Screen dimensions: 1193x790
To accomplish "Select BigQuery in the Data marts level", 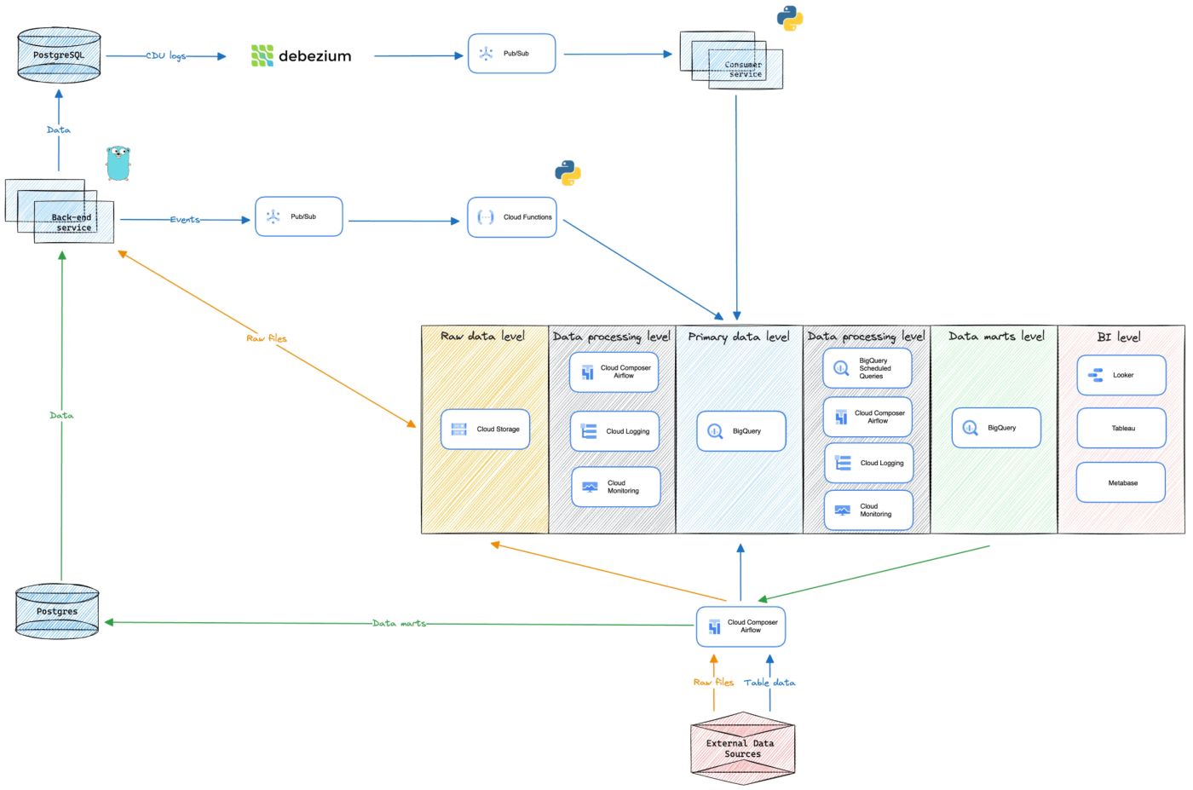I will [x=998, y=427].
